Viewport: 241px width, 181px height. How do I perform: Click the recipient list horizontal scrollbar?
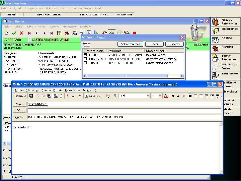[x=127, y=76]
